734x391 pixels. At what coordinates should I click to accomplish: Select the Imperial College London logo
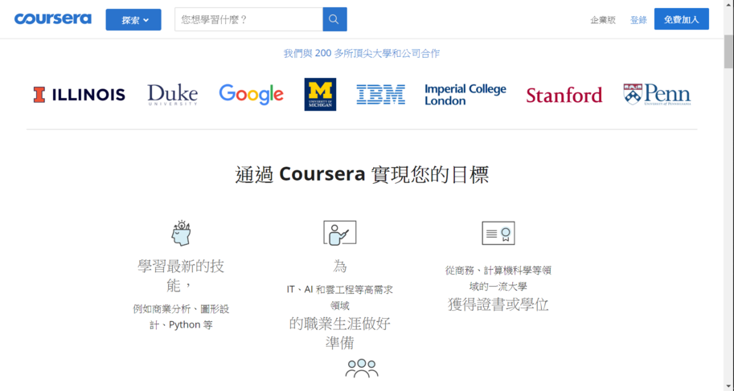click(465, 95)
